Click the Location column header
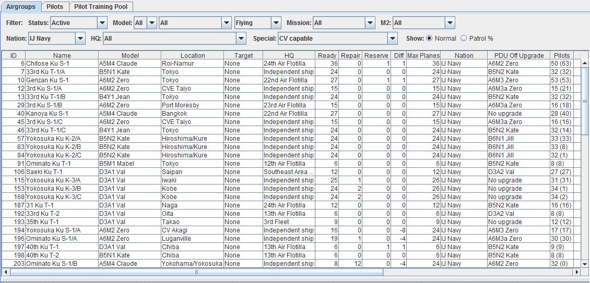The image size is (590, 283). coord(193,55)
